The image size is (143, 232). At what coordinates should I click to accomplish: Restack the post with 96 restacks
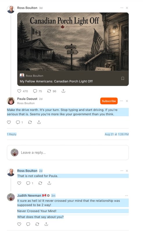pyautogui.click(x=49, y=91)
